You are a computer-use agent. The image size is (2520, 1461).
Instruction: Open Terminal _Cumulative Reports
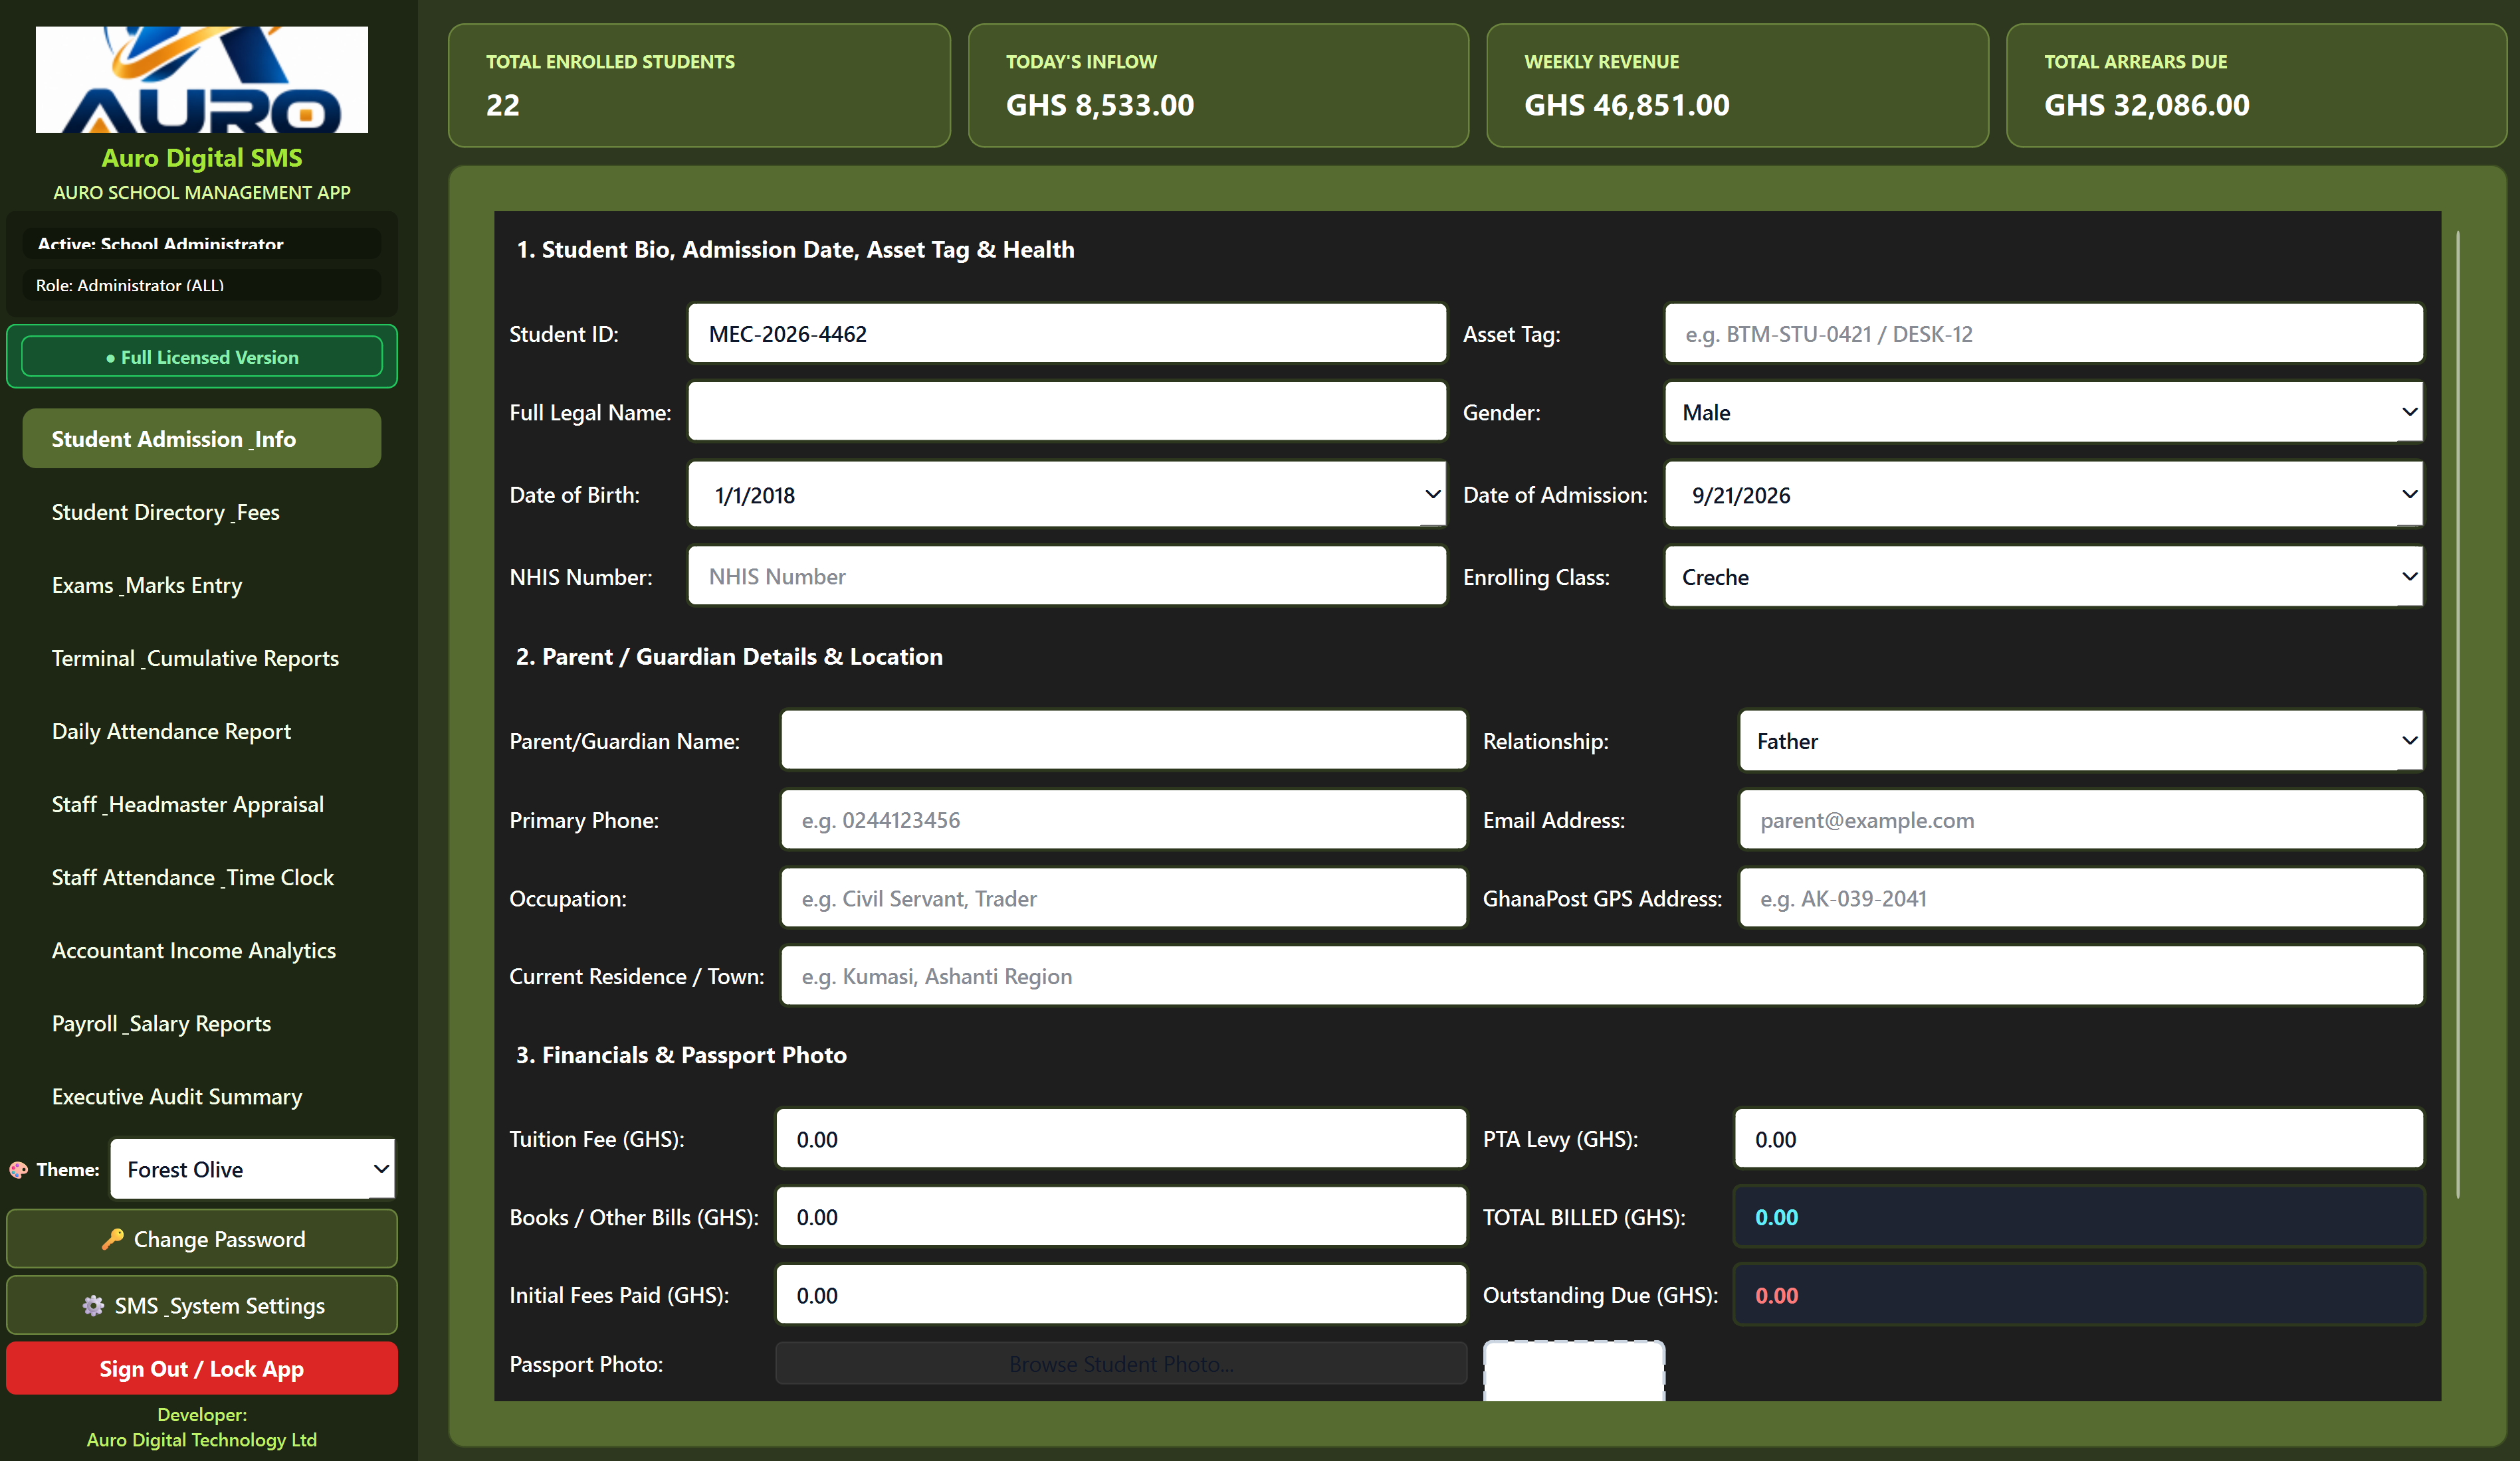[202, 657]
